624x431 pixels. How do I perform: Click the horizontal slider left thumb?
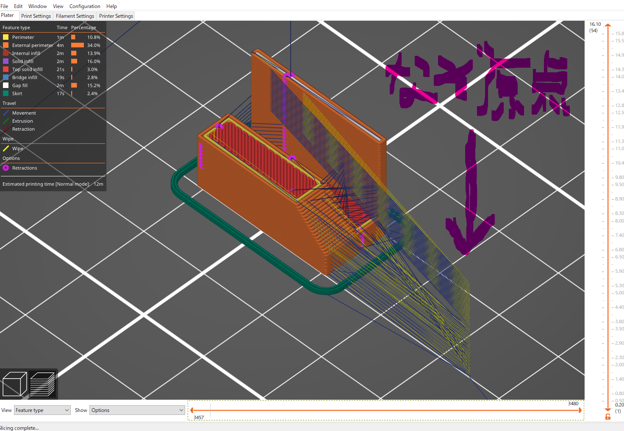[x=191, y=410]
